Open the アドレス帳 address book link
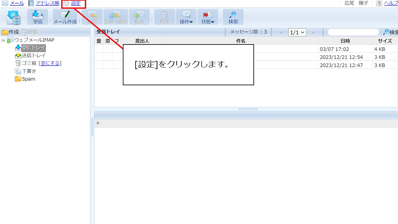Image resolution: width=398 pixels, height=224 pixels. point(47,3)
